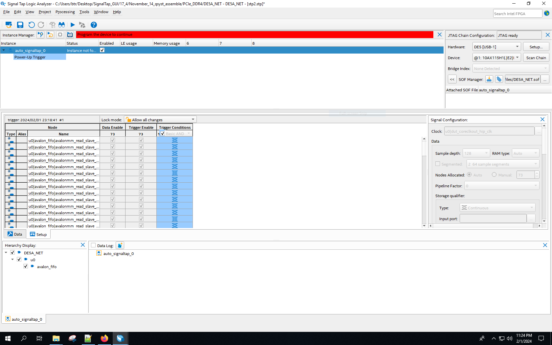The height and width of the screenshot is (345, 552).
Task: Toggle the DE5A_NET hierarchy checkbox
Action: (x=12, y=253)
